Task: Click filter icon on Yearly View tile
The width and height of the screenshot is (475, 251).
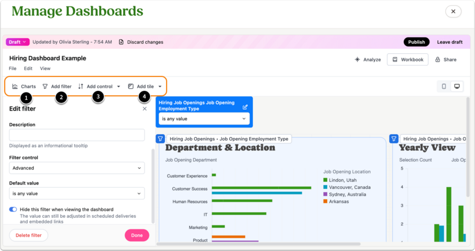Action: point(394,139)
